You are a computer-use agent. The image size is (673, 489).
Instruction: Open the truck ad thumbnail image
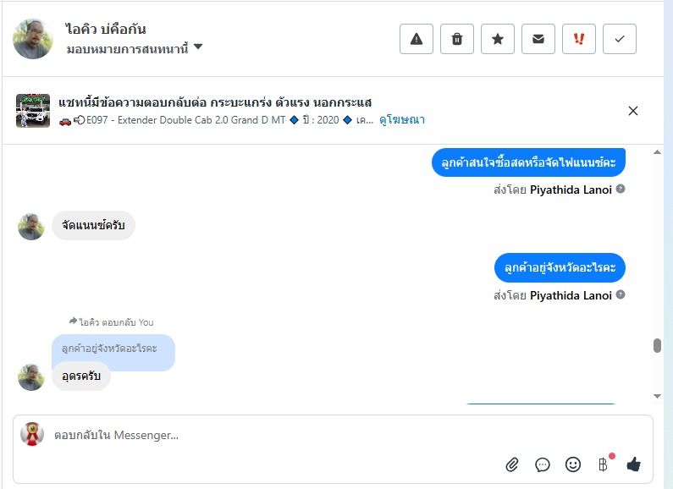pyautogui.click(x=33, y=111)
